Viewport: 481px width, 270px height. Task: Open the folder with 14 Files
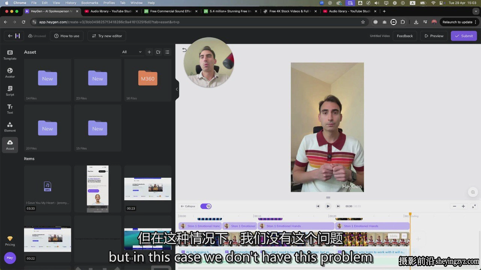(x=47, y=80)
